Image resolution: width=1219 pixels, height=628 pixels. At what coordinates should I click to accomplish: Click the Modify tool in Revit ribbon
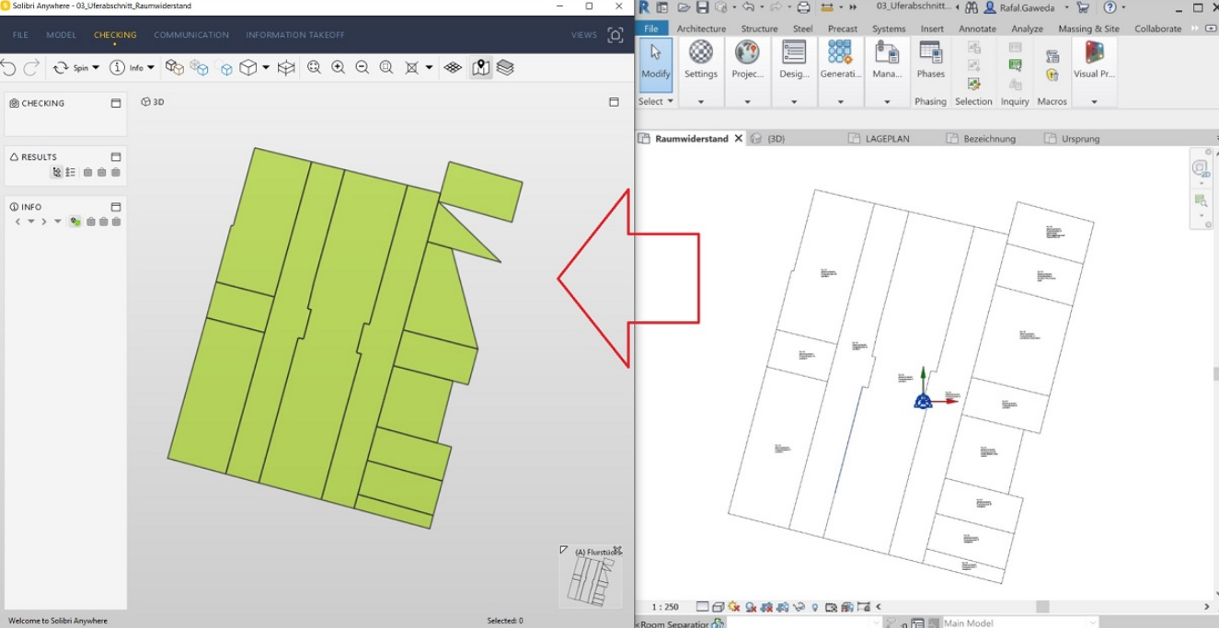point(656,63)
